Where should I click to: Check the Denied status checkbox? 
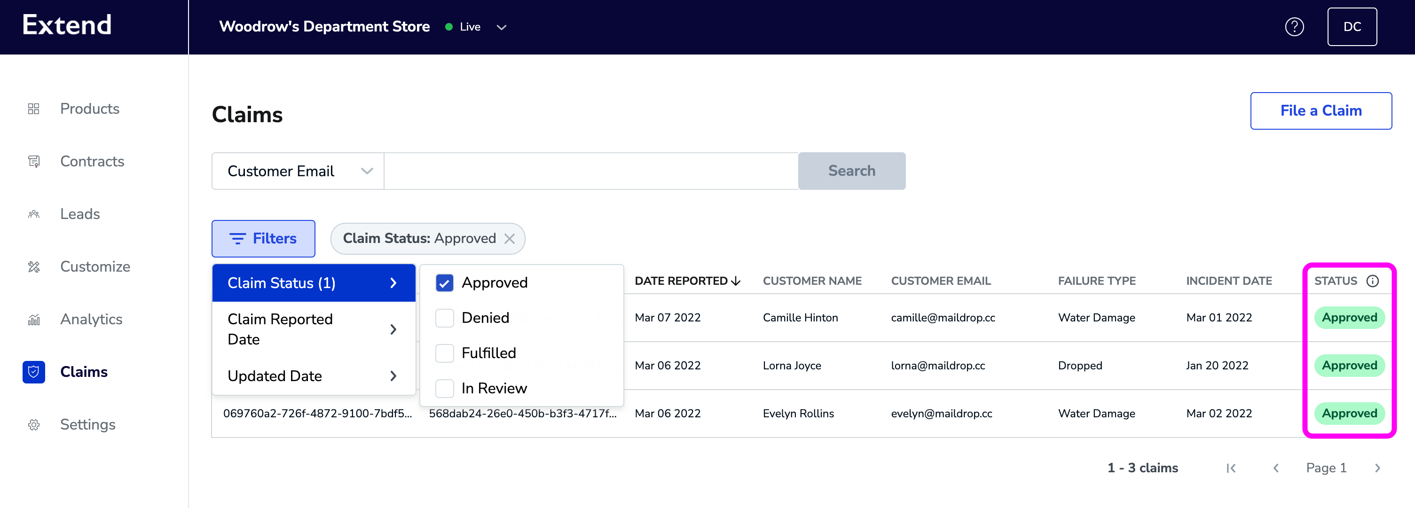tap(444, 318)
